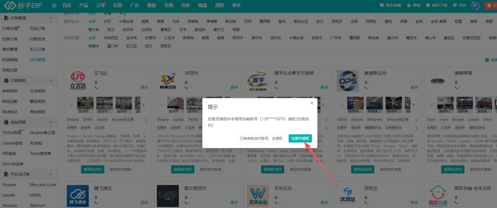The height and width of the screenshot is (208, 497).
Task: Collapse the 平台仓订单 sidebar section
Action: click(51, 174)
